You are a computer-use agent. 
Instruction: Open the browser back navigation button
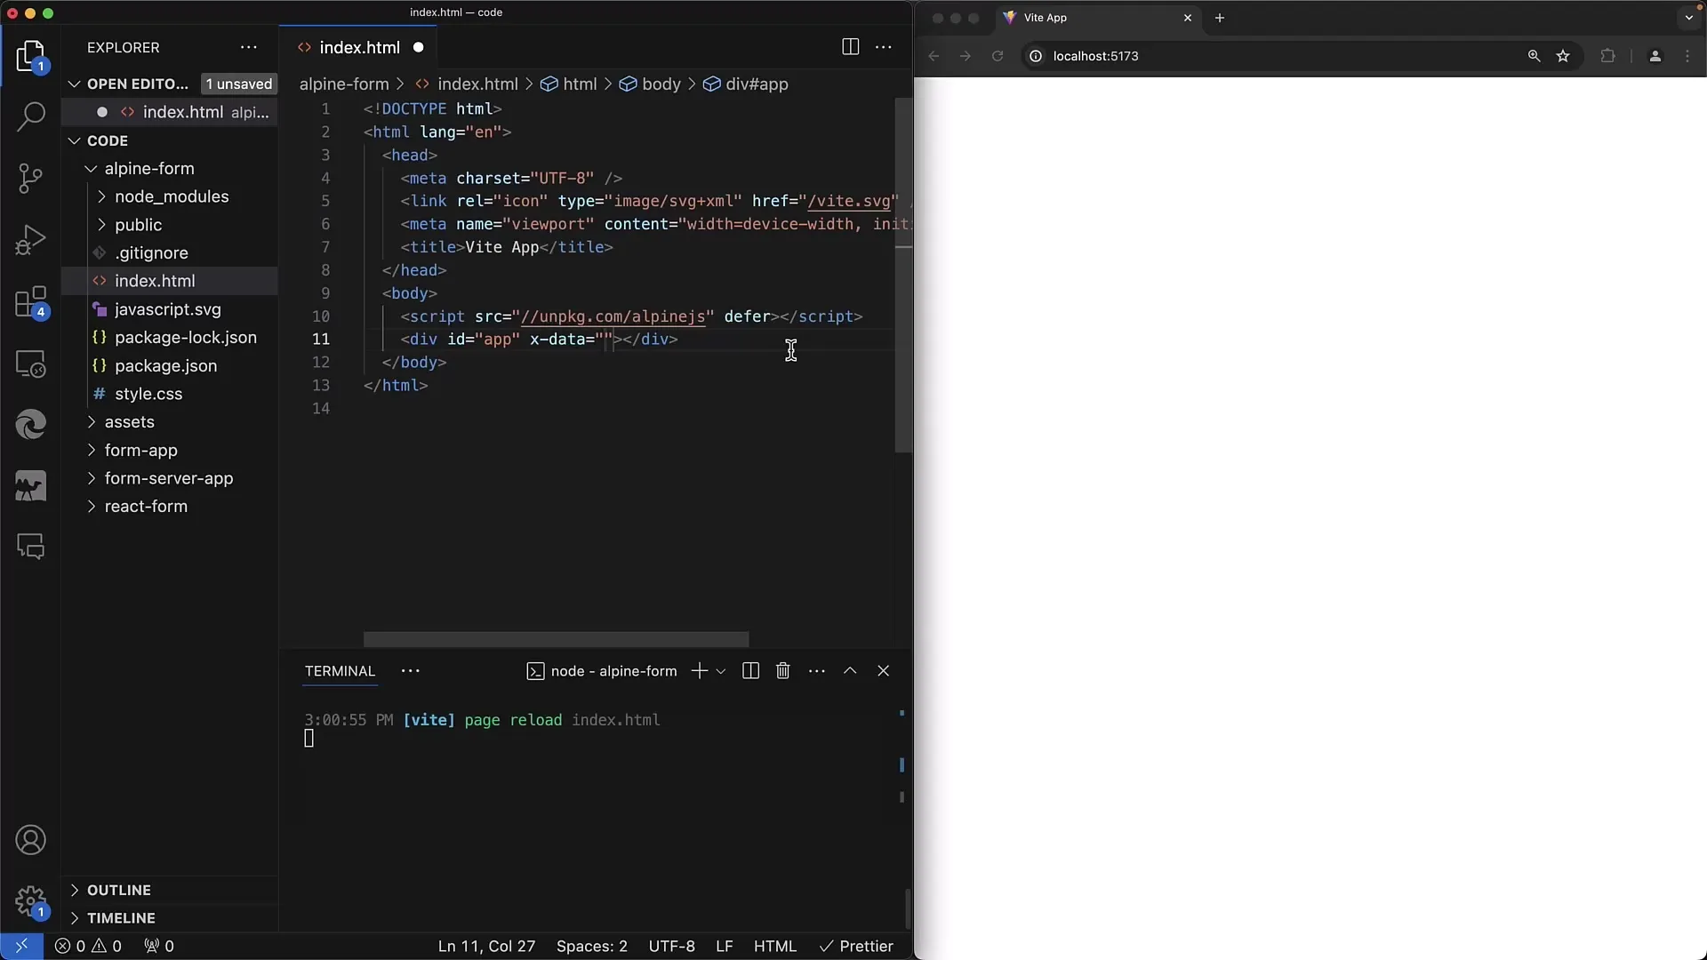coord(934,56)
